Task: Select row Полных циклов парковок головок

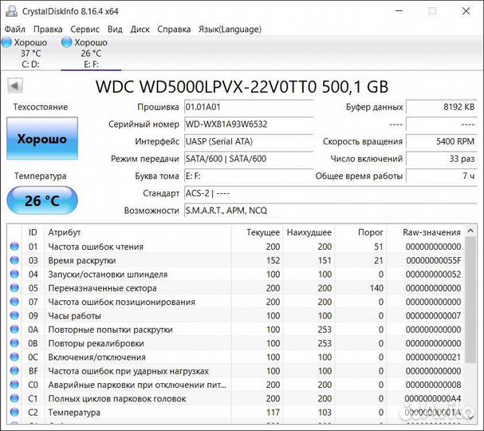Action: pos(236,398)
